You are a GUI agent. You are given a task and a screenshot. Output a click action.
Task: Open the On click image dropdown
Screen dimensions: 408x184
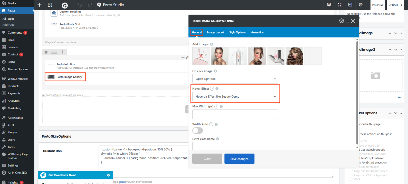point(235,79)
